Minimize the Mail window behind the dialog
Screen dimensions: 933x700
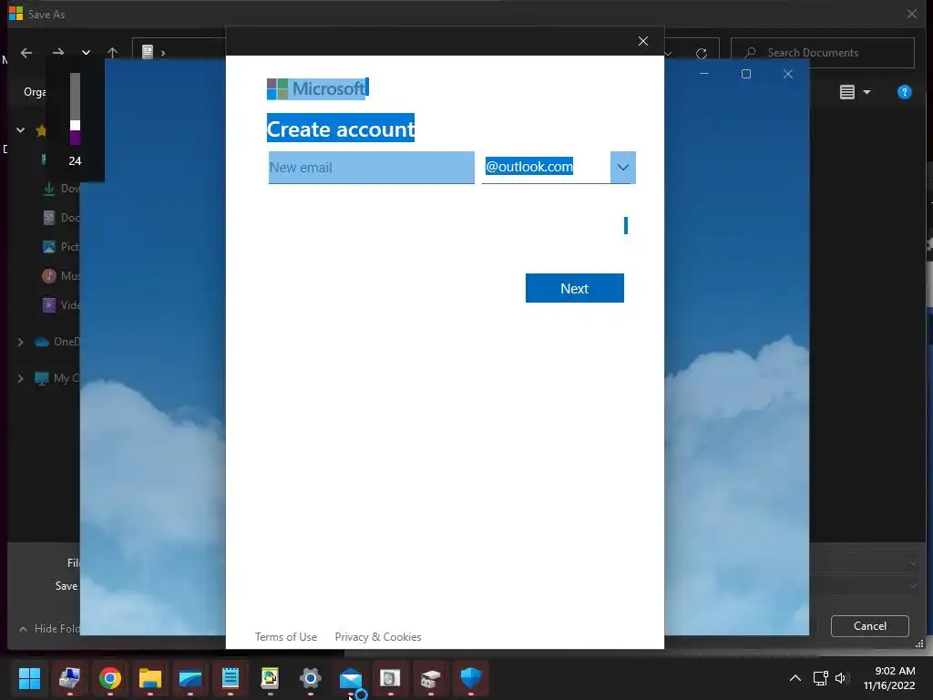click(704, 74)
